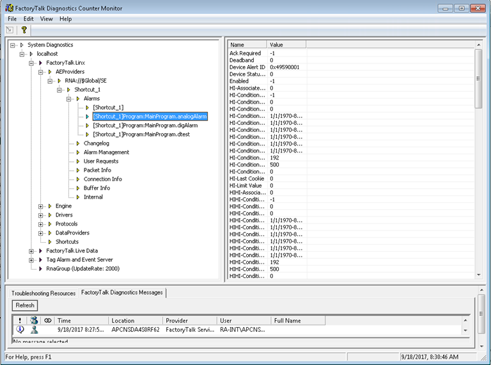Expand the DataProviders tree node
This screenshot has height=365, width=491.
[41, 233]
